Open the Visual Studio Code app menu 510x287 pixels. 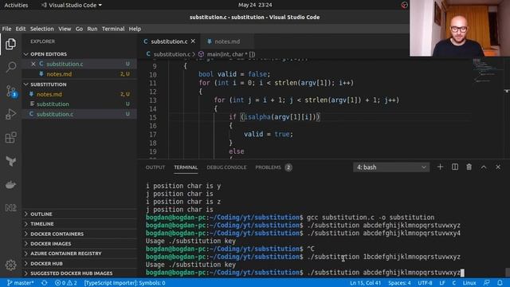71,5
